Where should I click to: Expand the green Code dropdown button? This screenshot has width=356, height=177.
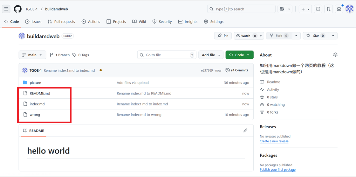(x=239, y=55)
